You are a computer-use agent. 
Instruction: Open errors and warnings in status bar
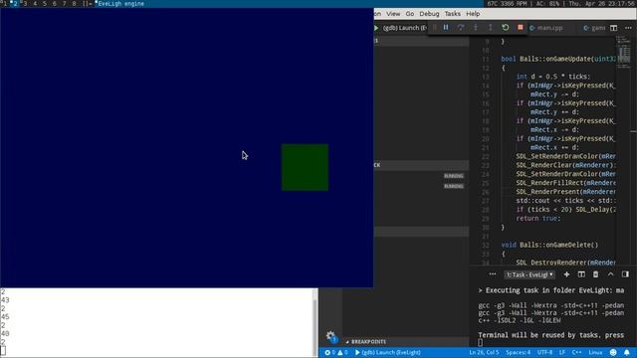coord(336,352)
